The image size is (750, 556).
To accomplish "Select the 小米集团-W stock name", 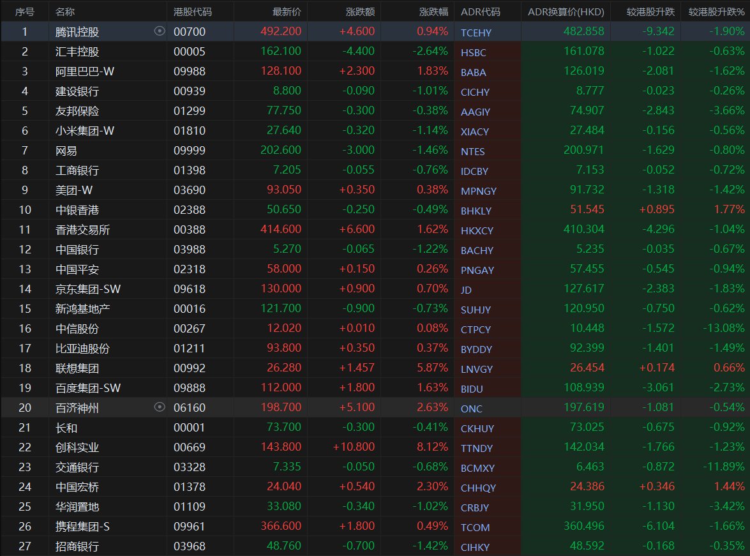I will point(85,131).
